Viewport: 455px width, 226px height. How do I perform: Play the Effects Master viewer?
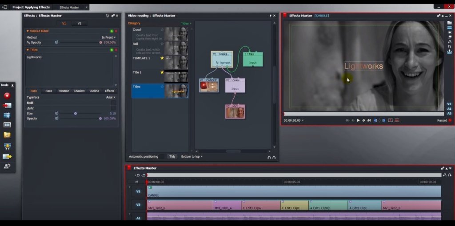358,120
